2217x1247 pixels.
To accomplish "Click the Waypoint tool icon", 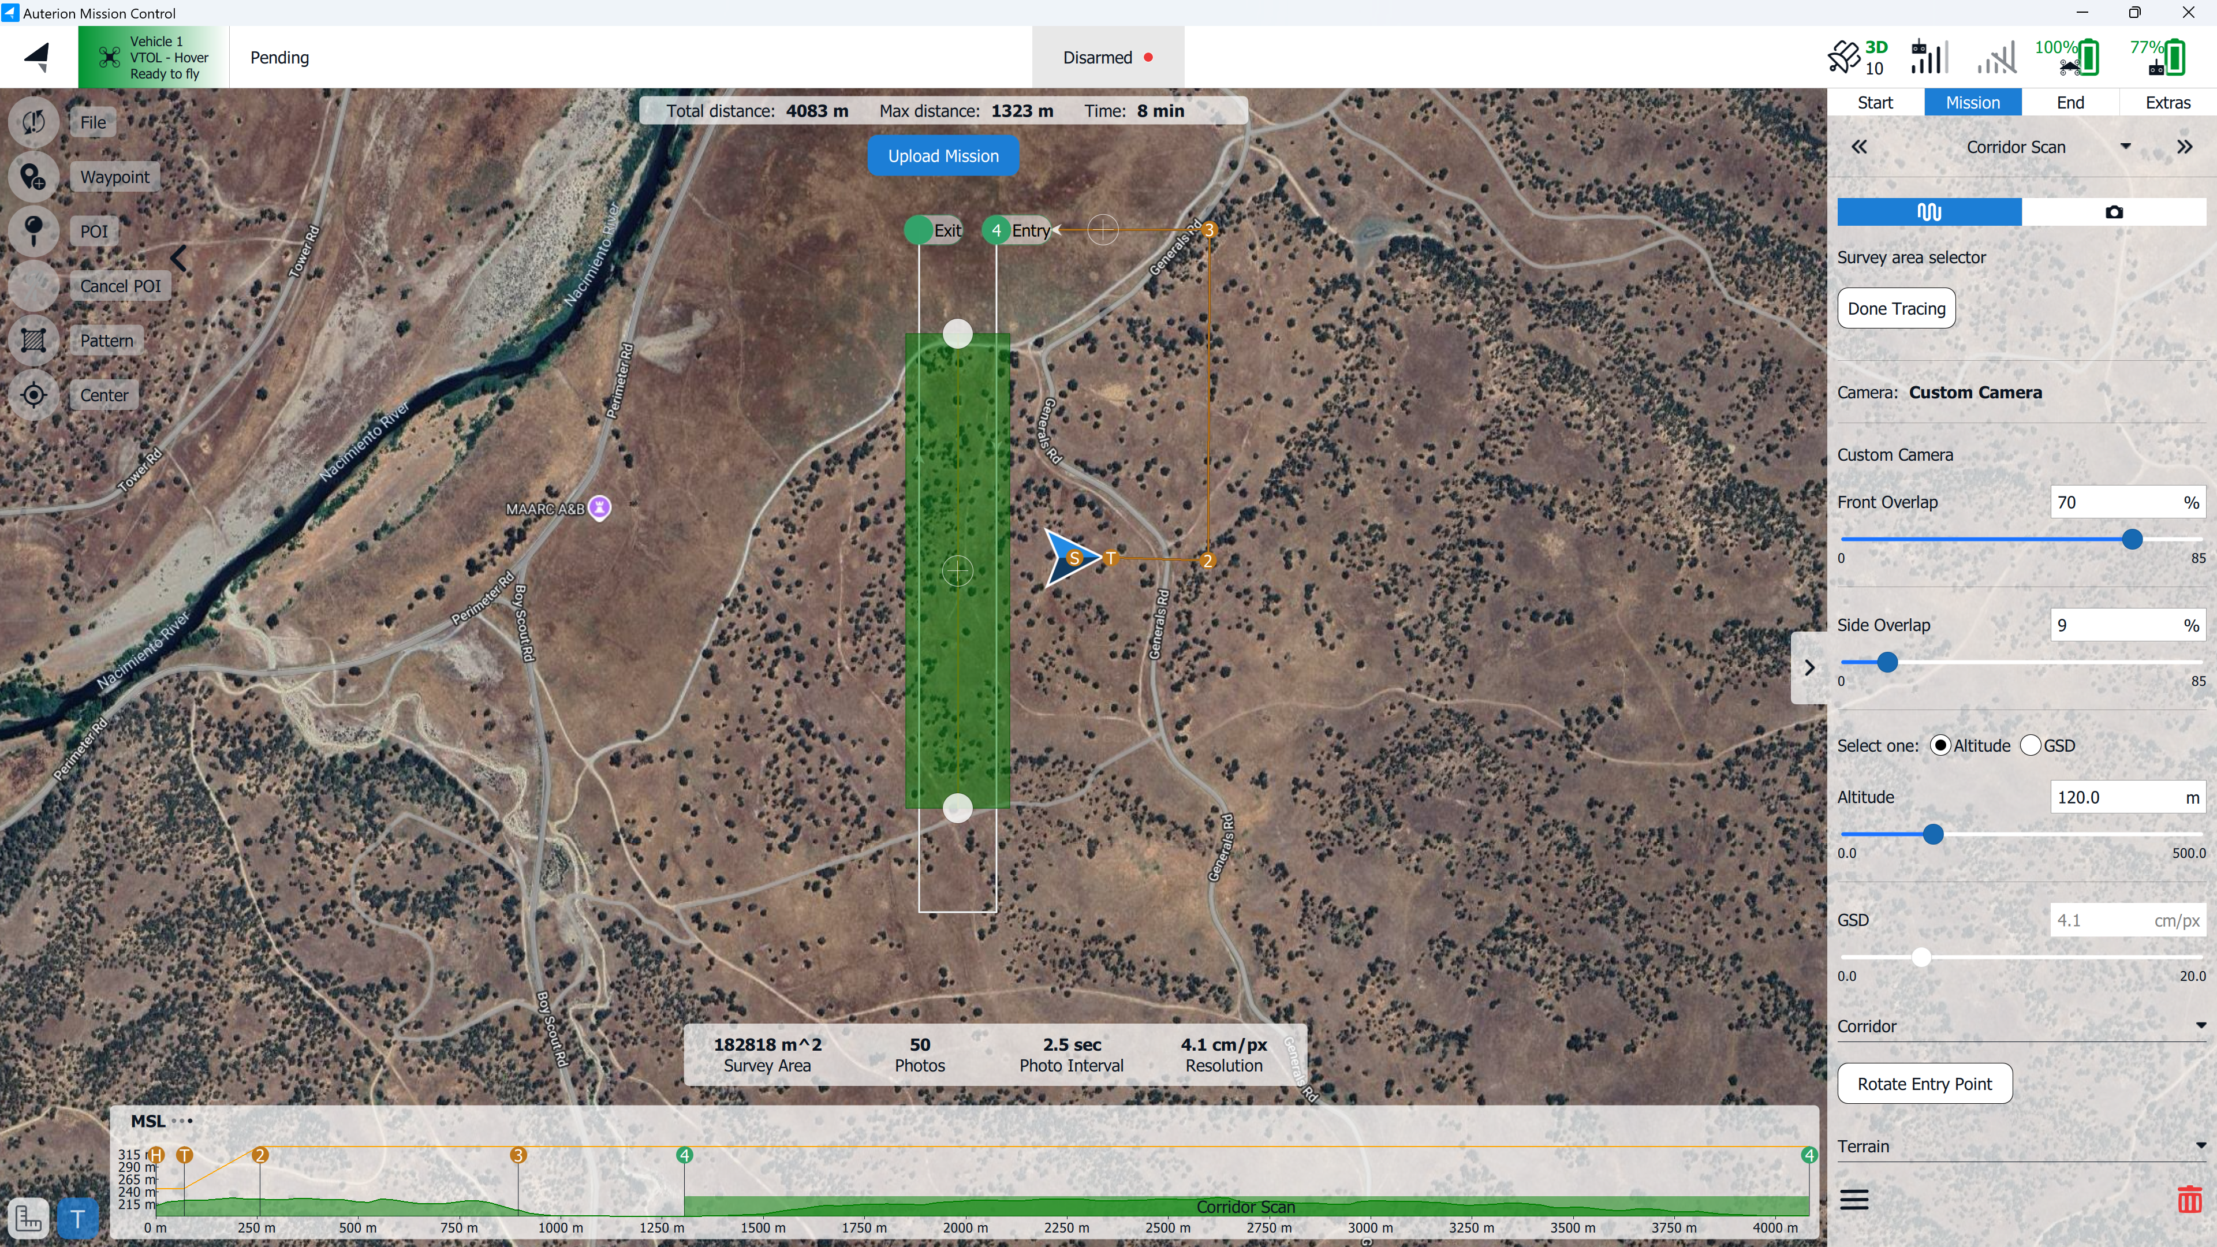I will point(33,177).
